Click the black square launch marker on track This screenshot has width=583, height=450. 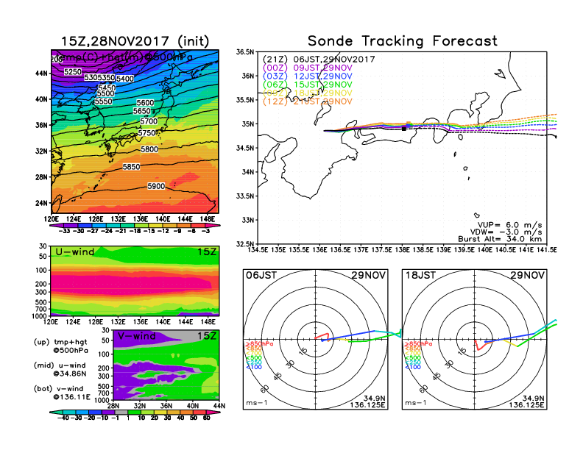point(404,129)
